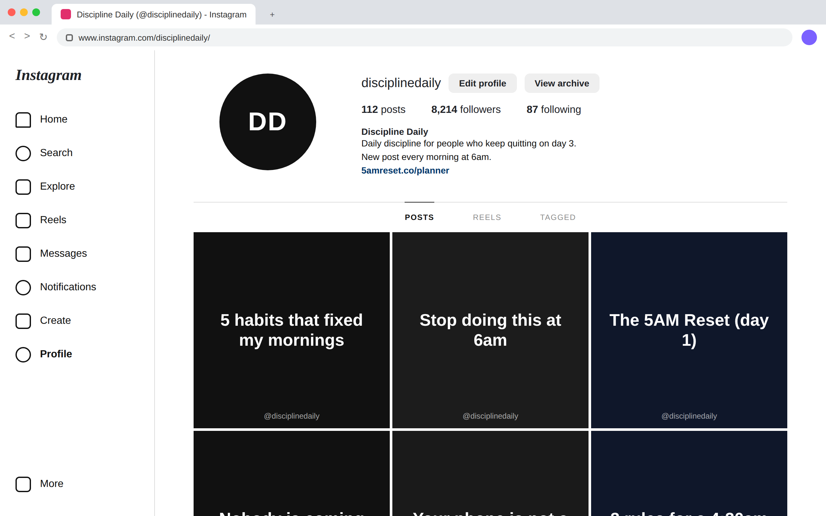Minimize window with the yellow button
The image size is (826, 516).
24,12
